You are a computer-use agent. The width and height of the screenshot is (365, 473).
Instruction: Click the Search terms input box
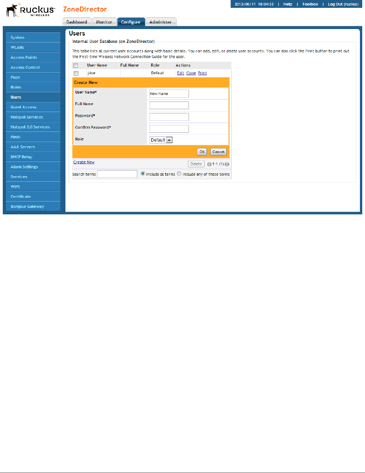pos(118,174)
